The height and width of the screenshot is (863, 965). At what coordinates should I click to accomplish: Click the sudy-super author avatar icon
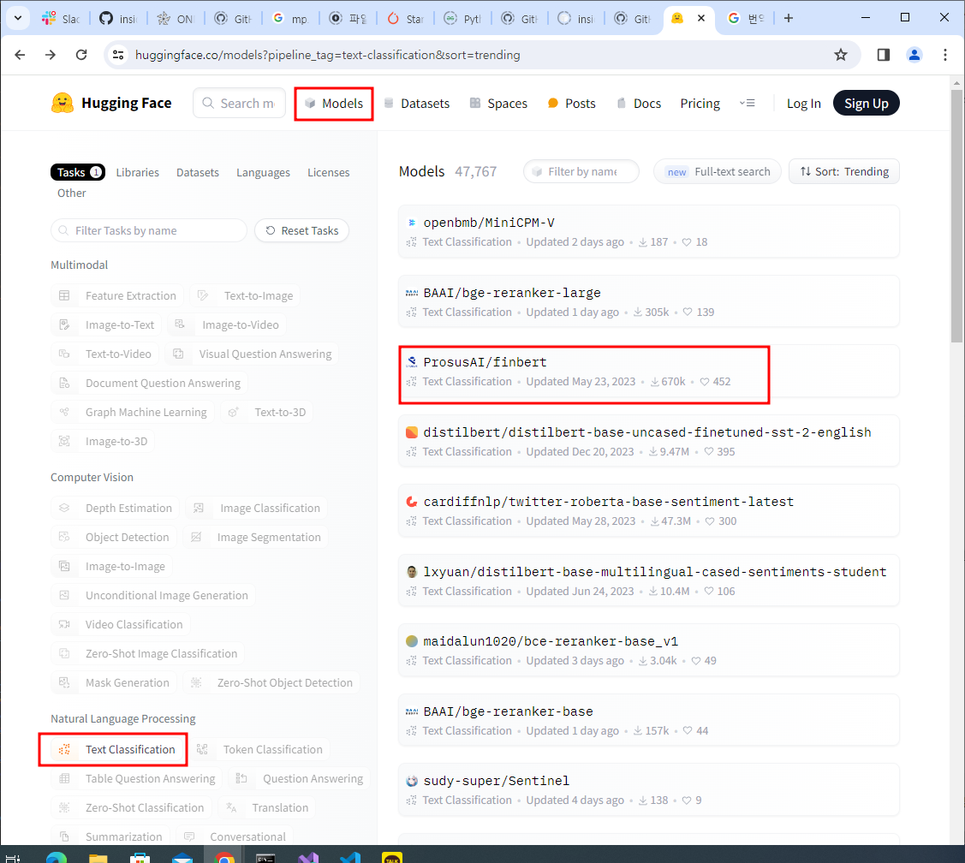pos(412,781)
